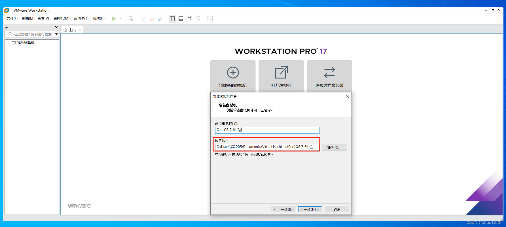Click the 库 panel header label
This screenshot has width=506, height=227.
(x=6, y=27)
